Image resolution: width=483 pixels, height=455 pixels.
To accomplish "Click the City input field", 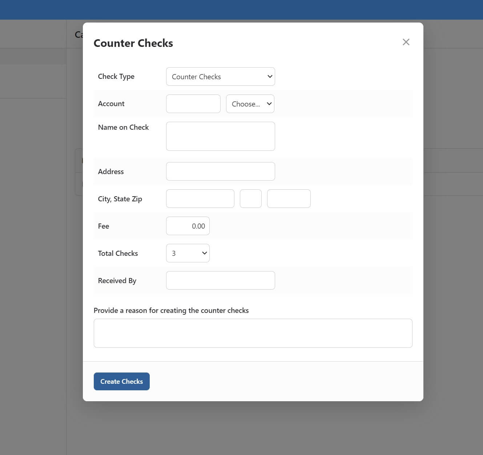I will (200, 199).
